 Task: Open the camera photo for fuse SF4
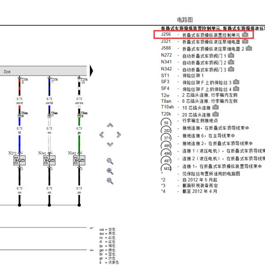236,88
